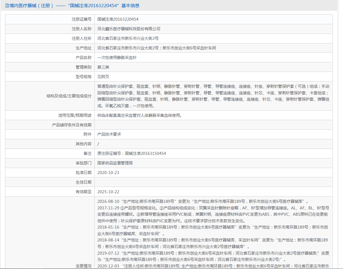The width and height of the screenshot is (343, 269).
Task: Click the 2018-08-14 change record entry
Action: [x=213, y=244]
